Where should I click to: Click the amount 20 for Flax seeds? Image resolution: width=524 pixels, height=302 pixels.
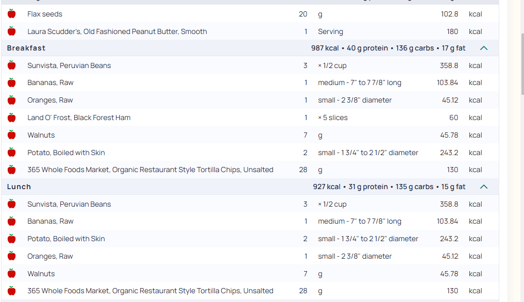pos(303,14)
